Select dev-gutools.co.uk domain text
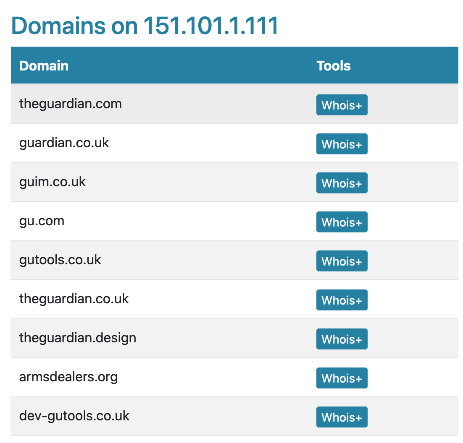 point(74,416)
